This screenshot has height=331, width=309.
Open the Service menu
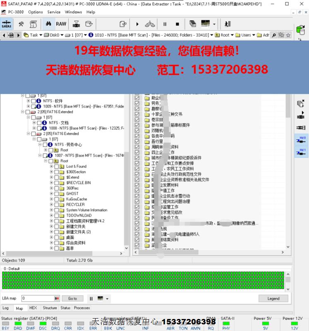(x=54, y=12)
